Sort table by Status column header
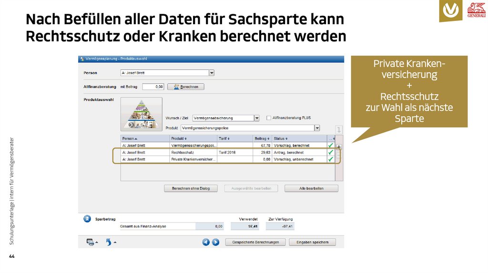Screen dimensions: 488x273 [x=299, y=138]
